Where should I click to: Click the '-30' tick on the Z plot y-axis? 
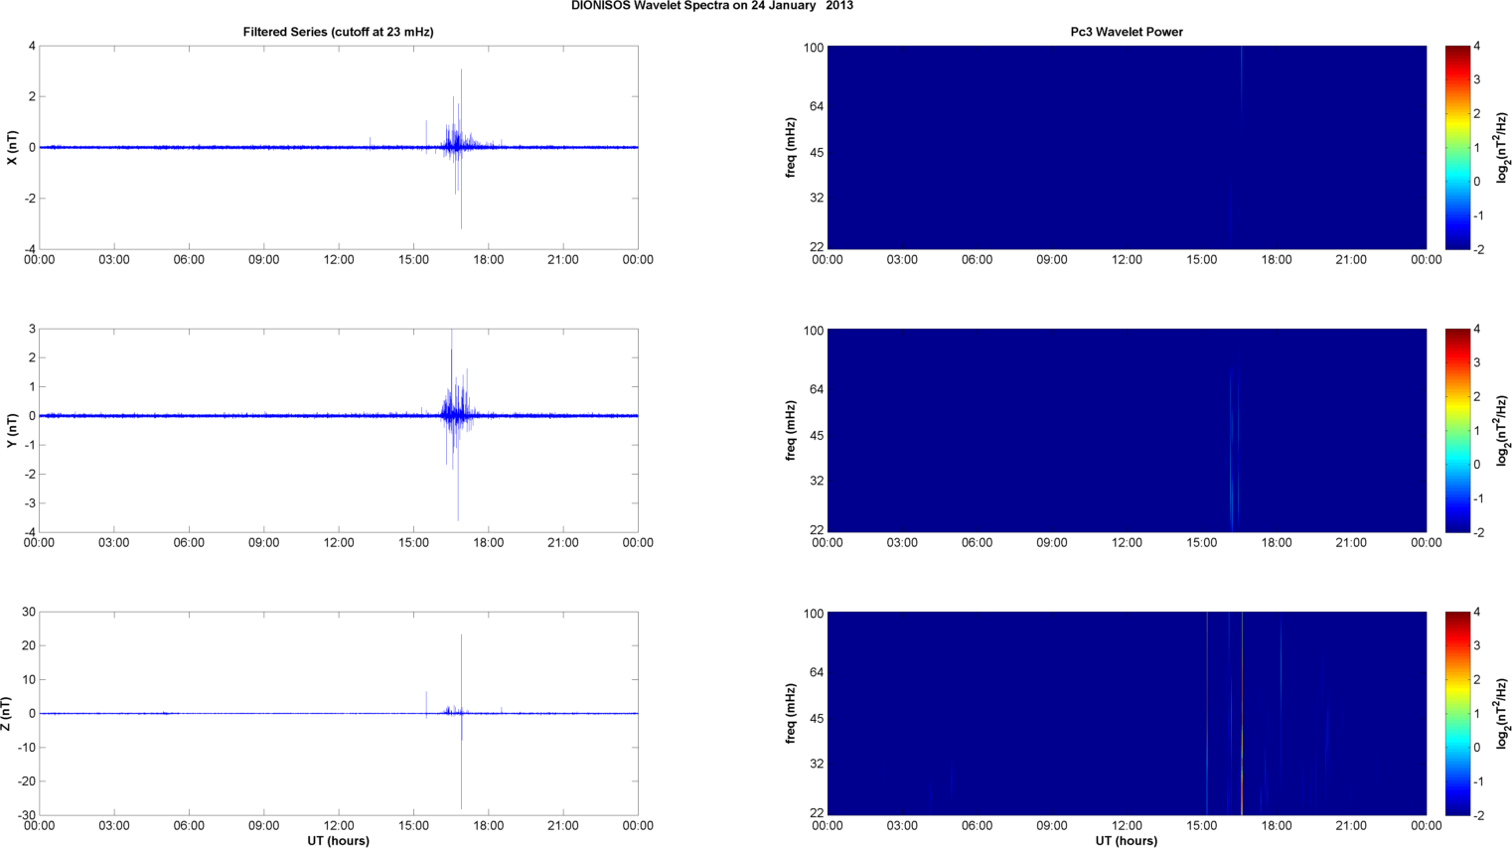click(27, 815)
